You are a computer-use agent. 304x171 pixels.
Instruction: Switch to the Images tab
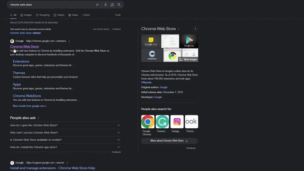(x=26, y=15)
